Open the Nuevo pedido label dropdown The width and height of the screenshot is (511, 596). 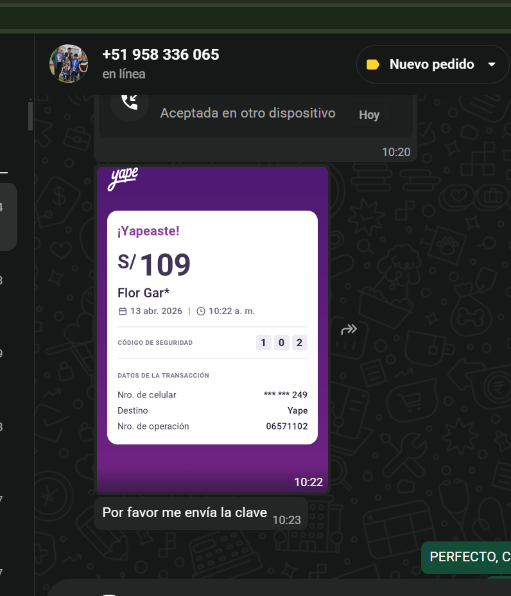tap(433, 64)
